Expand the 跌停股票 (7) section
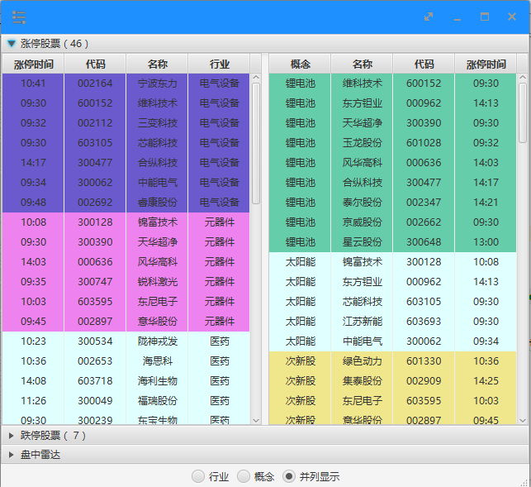Screen dimensions: 531x487 pos(12,436)
